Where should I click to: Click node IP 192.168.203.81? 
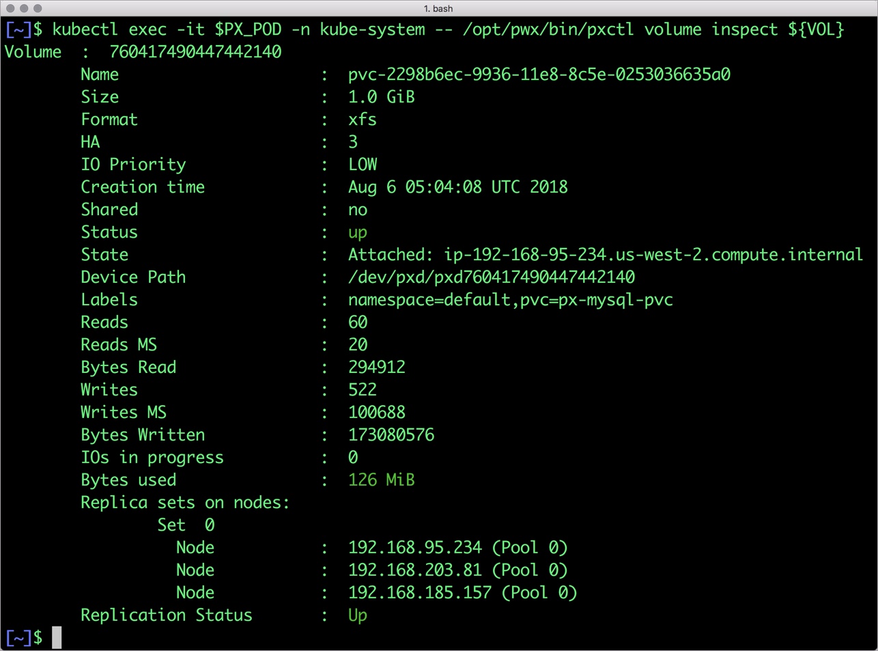(x=414, y=570)
